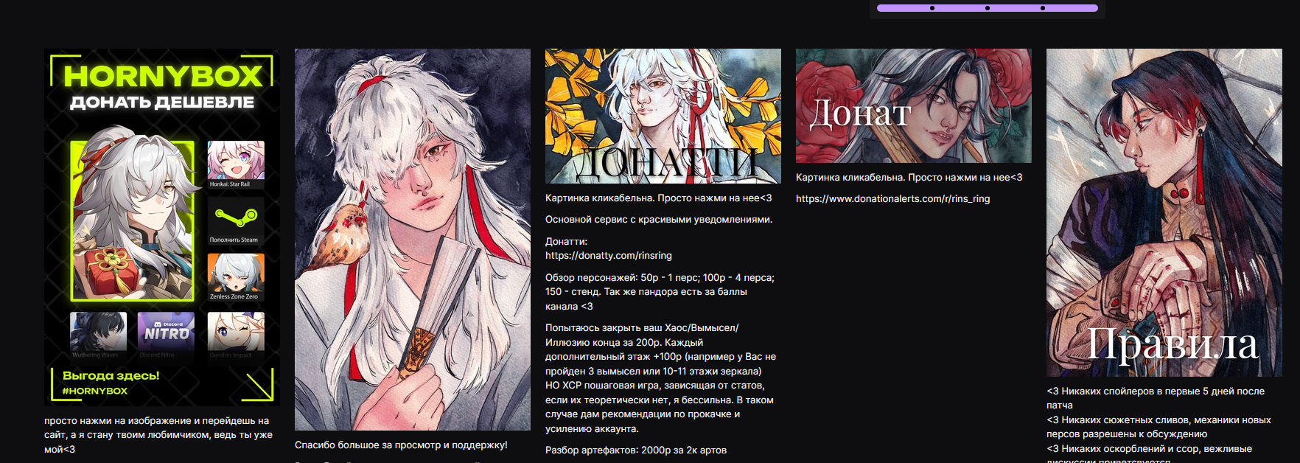Click the Discord Nitro tile
Image resolution: width=1300 pixels, height=463 pixels.
click(x=167, y=335)
